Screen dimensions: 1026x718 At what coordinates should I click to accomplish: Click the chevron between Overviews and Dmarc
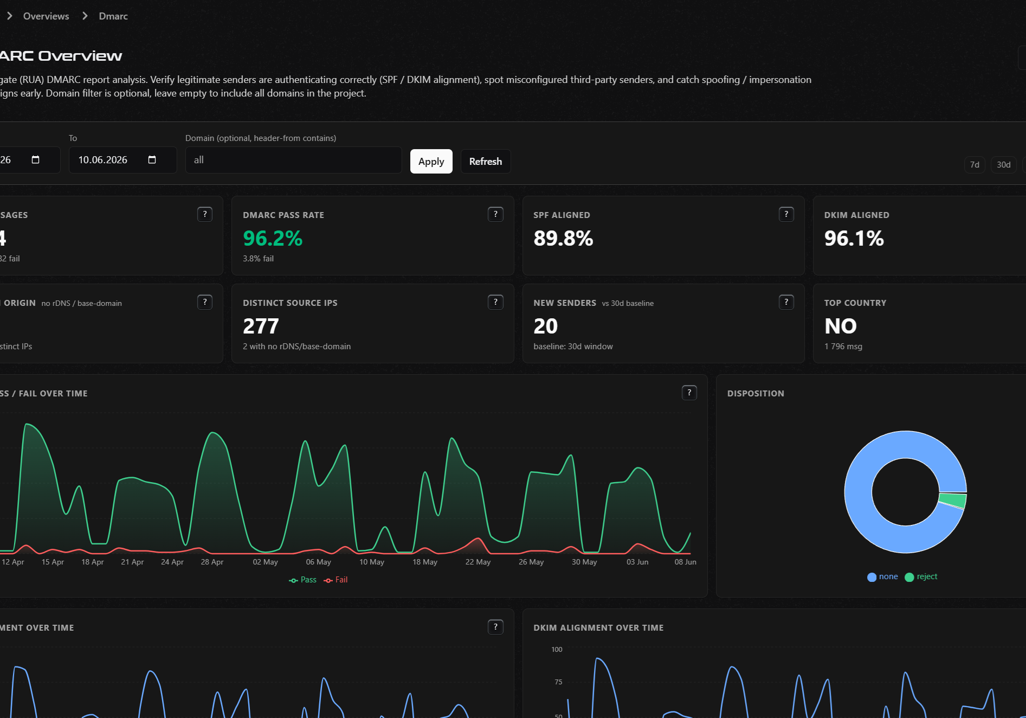point(85,16)
